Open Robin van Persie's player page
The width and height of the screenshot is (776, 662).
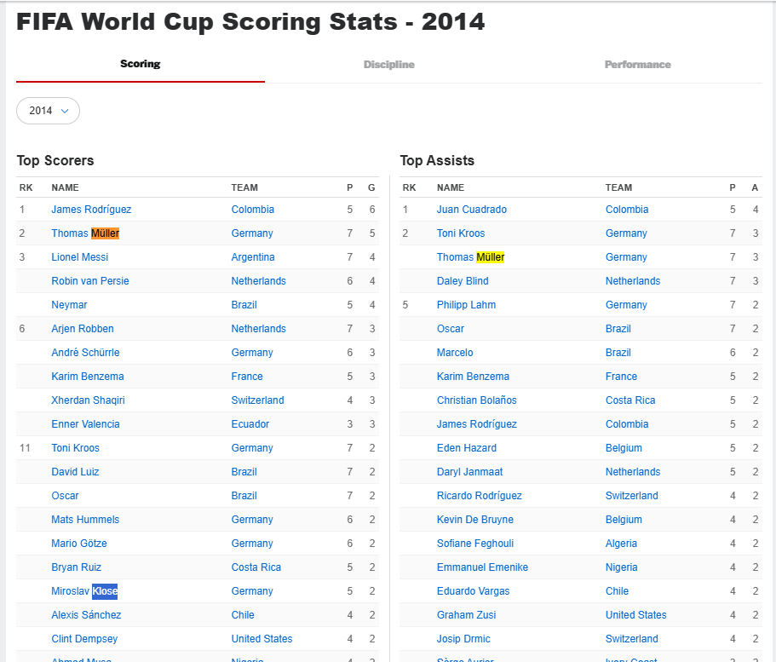pyautogui.click(x=90, y=281)
